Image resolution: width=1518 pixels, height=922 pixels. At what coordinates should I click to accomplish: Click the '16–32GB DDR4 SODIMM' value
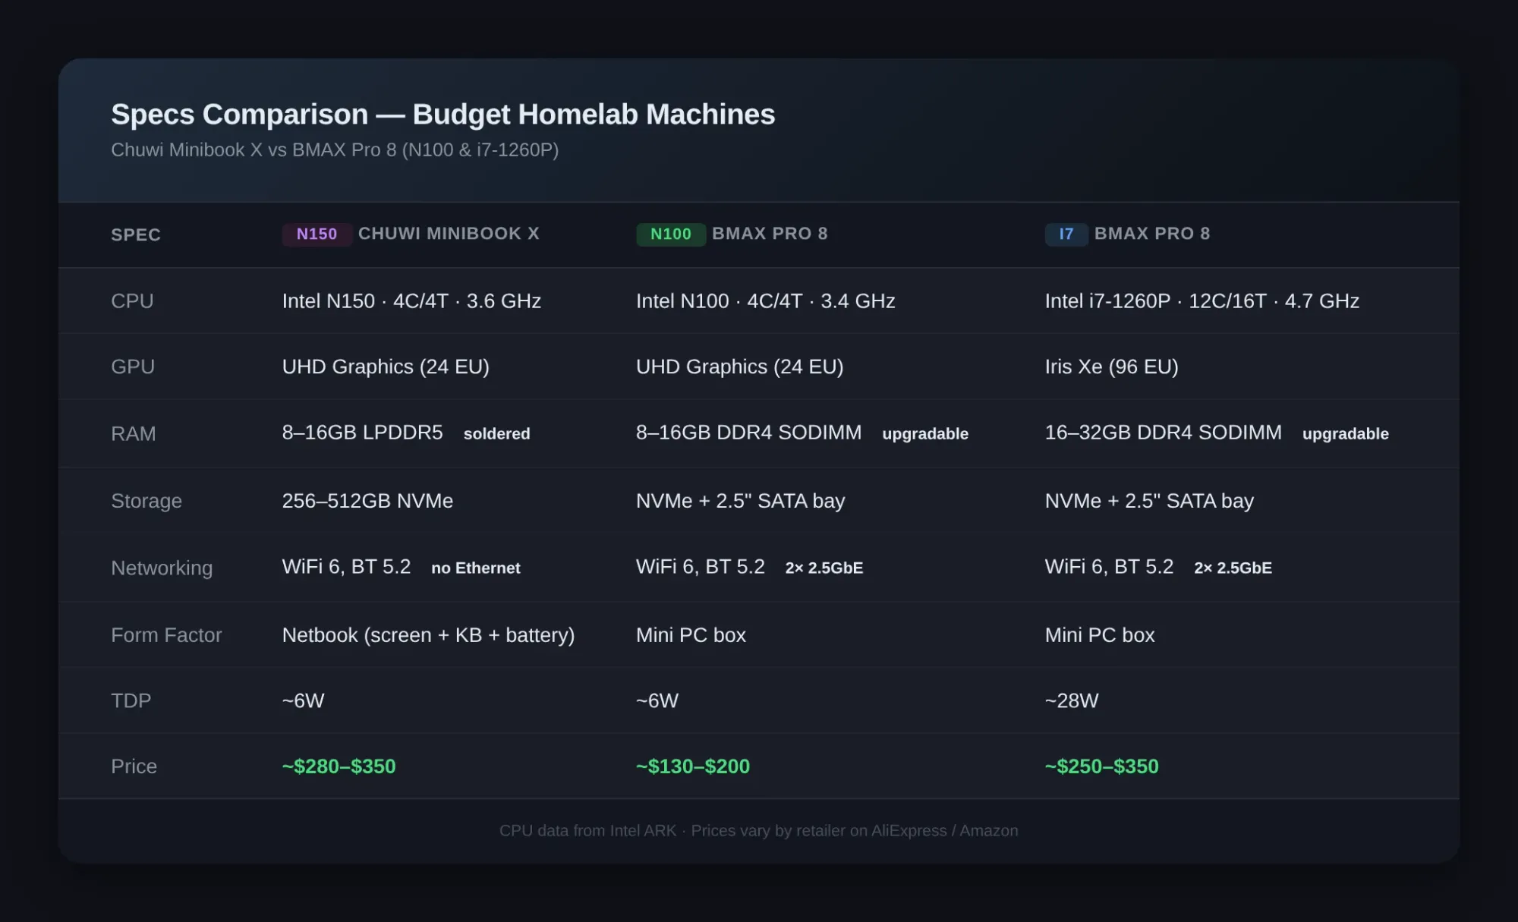[1164, 433]
